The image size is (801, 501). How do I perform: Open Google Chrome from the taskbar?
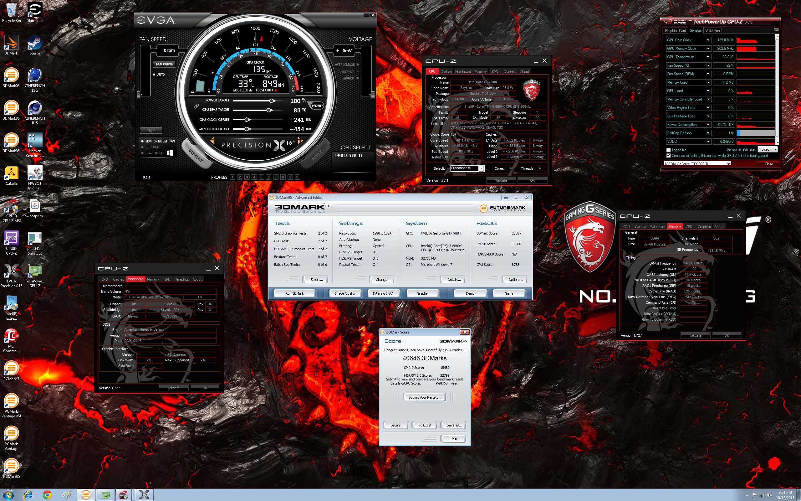[x=47, y=495]
